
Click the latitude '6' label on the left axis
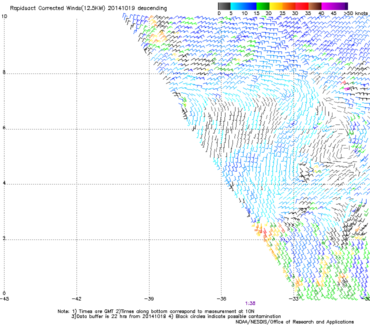(4, 127)
